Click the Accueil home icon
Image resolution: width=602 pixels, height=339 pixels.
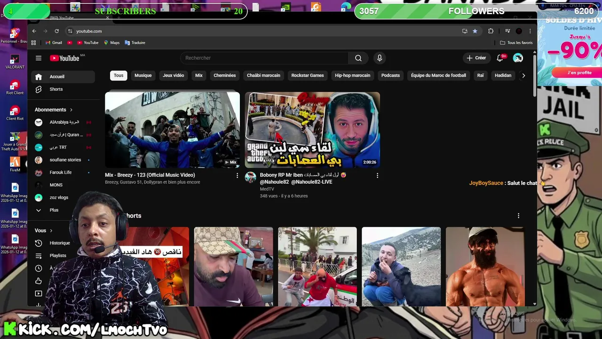click(x=39, y=77)
